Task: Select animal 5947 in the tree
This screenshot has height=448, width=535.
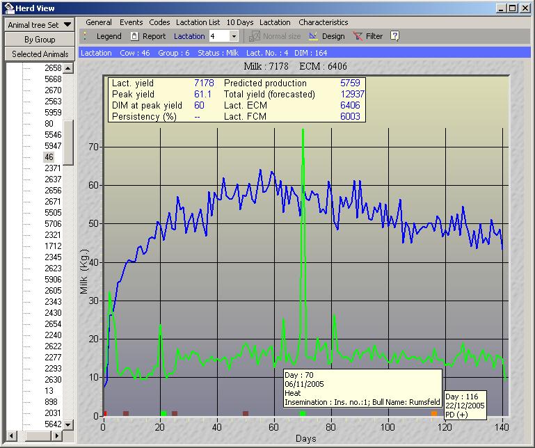Action: coord(53,146)
